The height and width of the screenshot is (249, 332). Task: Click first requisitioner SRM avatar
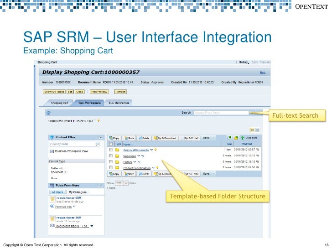pos(52,199)
